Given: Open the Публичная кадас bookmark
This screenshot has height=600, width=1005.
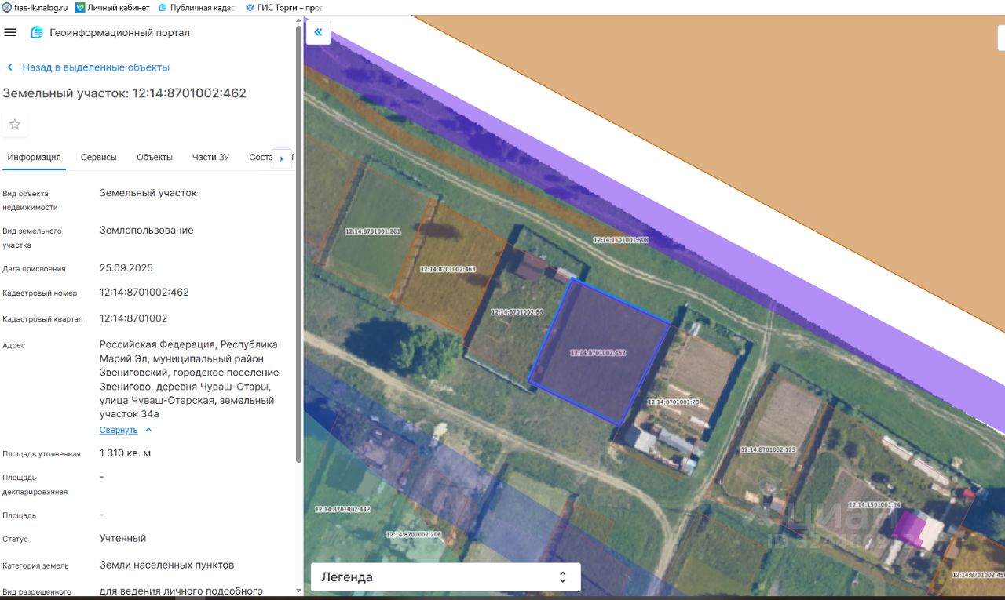Looking at the screenshot, I should 196,7.
